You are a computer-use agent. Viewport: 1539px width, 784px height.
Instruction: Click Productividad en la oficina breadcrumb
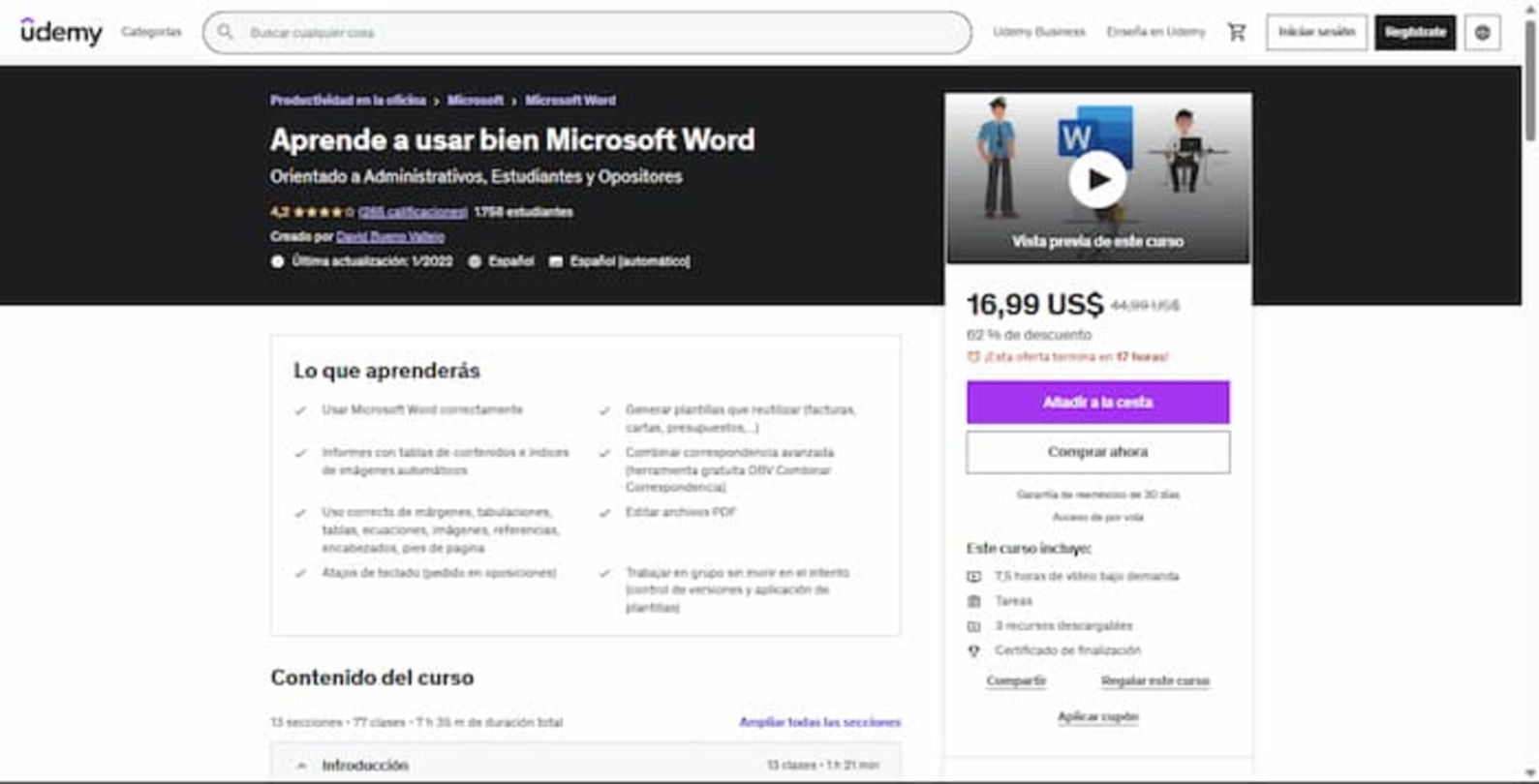(348, 101)
